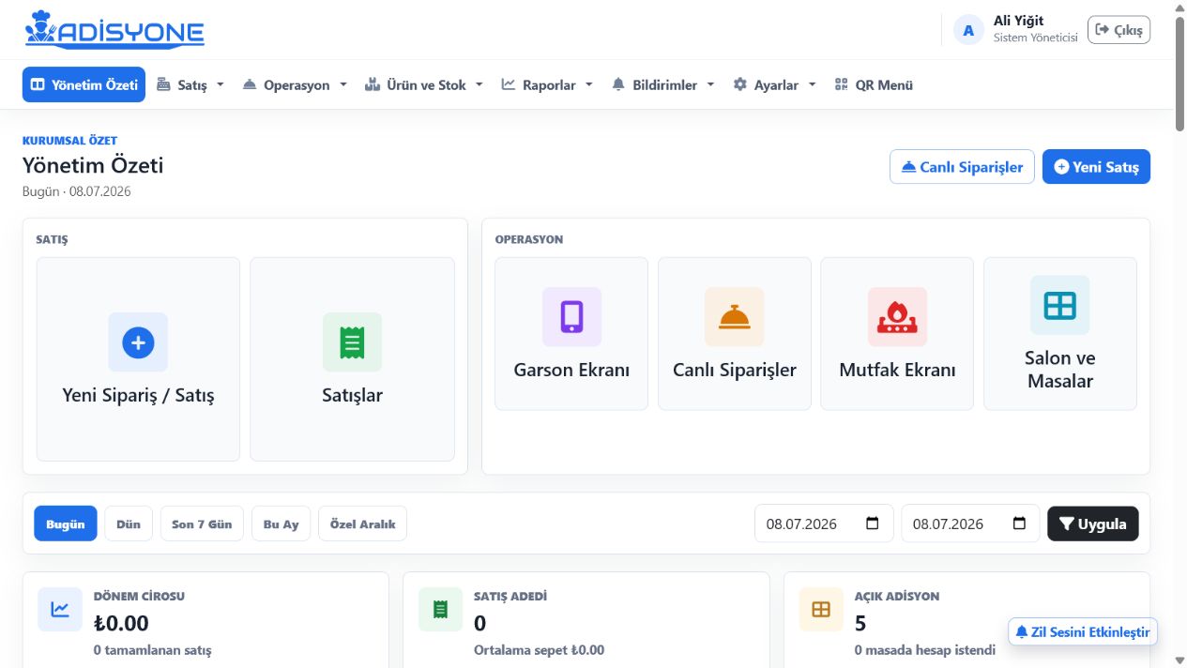This screenshot has height=668, width=1187.
Task: Select the Bugün date filter
Action: coord(66,524)
